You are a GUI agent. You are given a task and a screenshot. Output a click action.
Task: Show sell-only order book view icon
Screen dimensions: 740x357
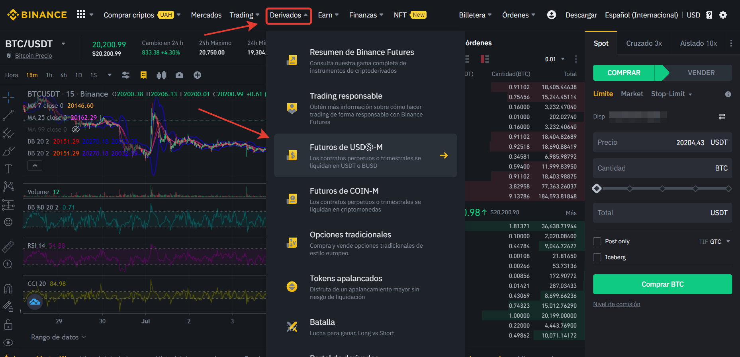tap(485, 59)
